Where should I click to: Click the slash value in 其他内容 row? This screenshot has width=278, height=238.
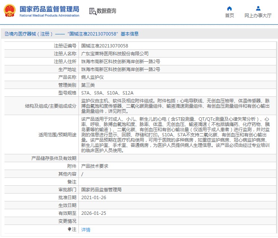pyautogui.click(x=82, y=174)
